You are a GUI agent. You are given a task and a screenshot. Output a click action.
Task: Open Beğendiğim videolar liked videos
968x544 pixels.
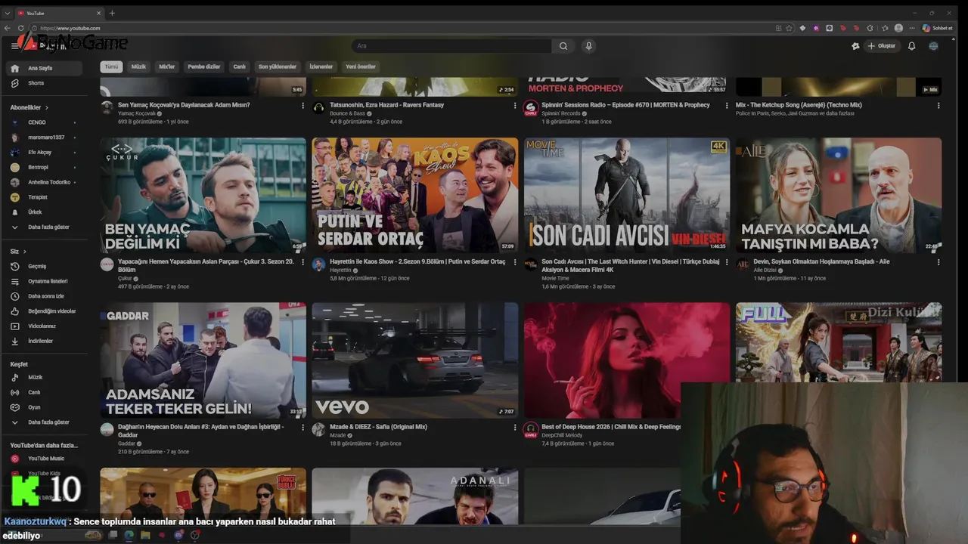click(45, 311)
